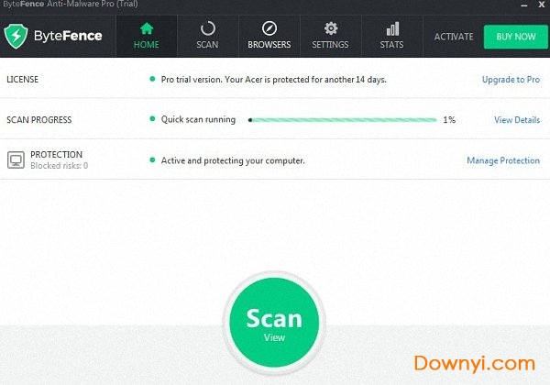Click the quick scan progress bar
The height and width of the screenshot is (385, 550).
coord(342,120)
